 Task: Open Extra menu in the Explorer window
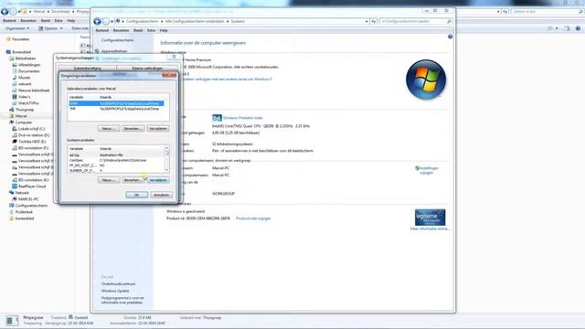tap(58, 21)
